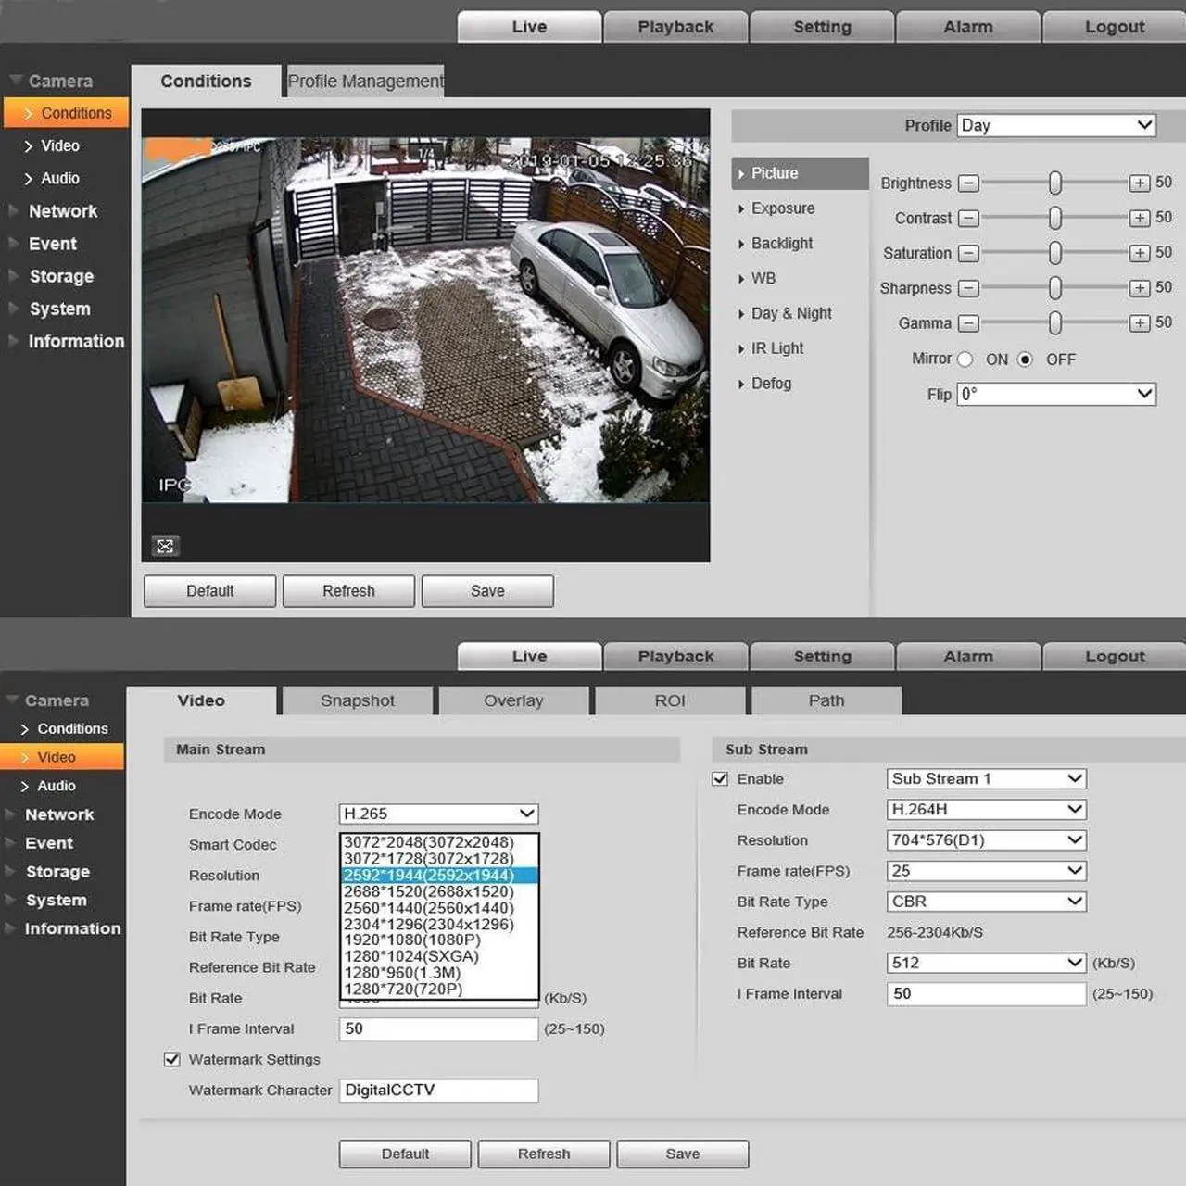Open Alarm tab in the lower screenshot
Screen dimensions: 1186x1186
coord(968,656)
